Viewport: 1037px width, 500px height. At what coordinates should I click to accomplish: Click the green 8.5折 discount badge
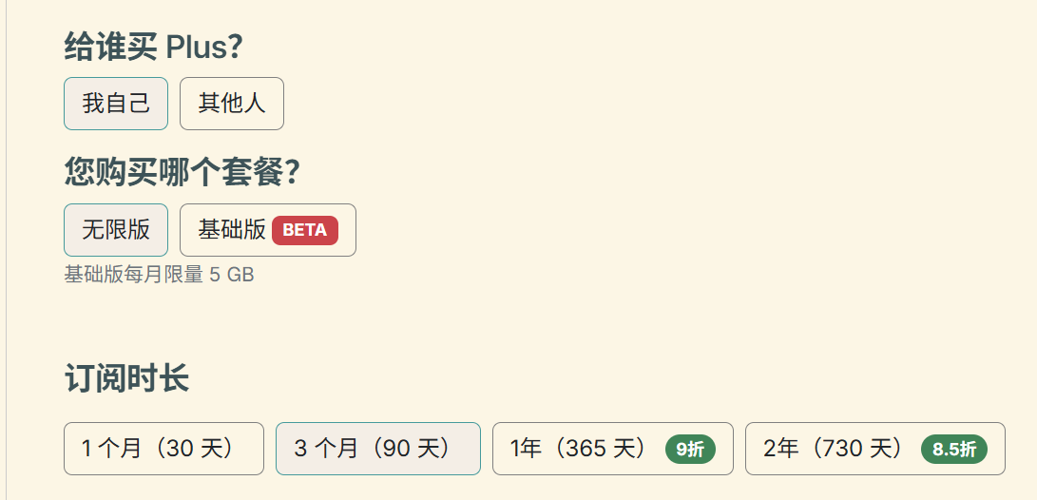pyautogui.click(x=954, y=450)
